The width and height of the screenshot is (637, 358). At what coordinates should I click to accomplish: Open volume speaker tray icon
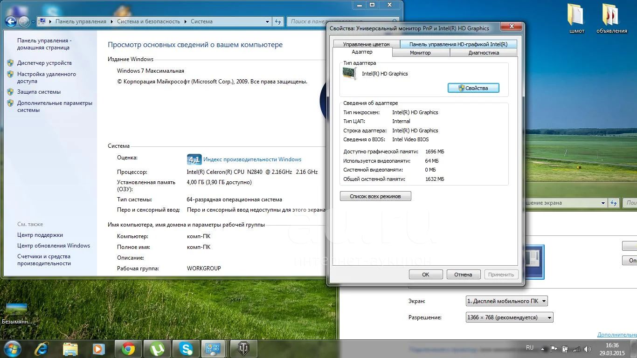tap(588, 348)
